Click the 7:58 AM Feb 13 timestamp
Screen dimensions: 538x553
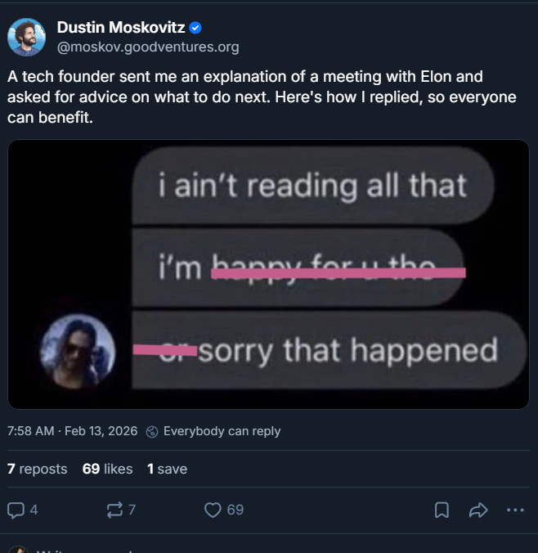click(x=72, y=431)
